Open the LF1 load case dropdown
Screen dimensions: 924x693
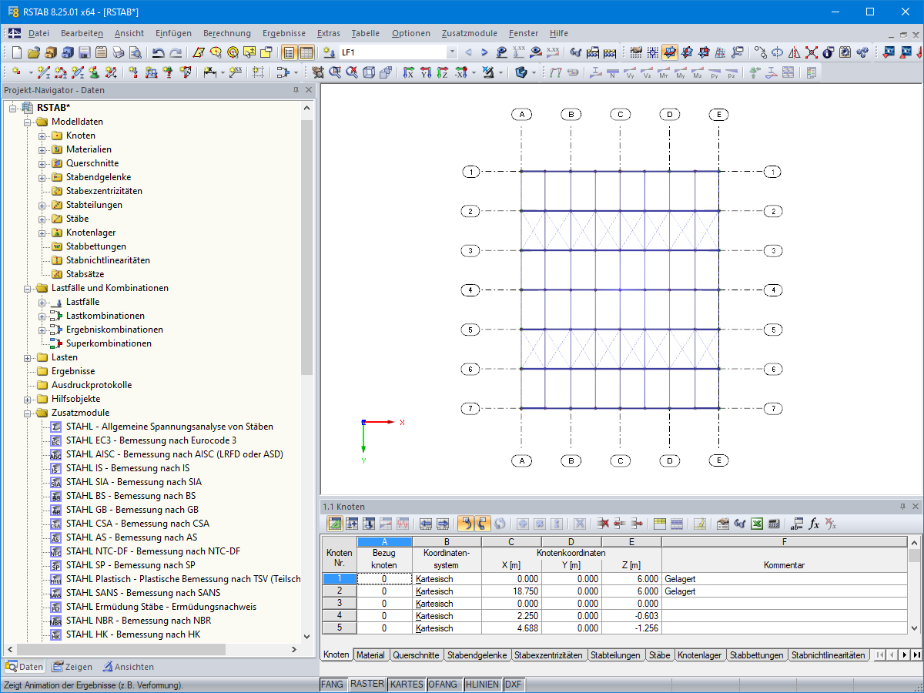452,52
